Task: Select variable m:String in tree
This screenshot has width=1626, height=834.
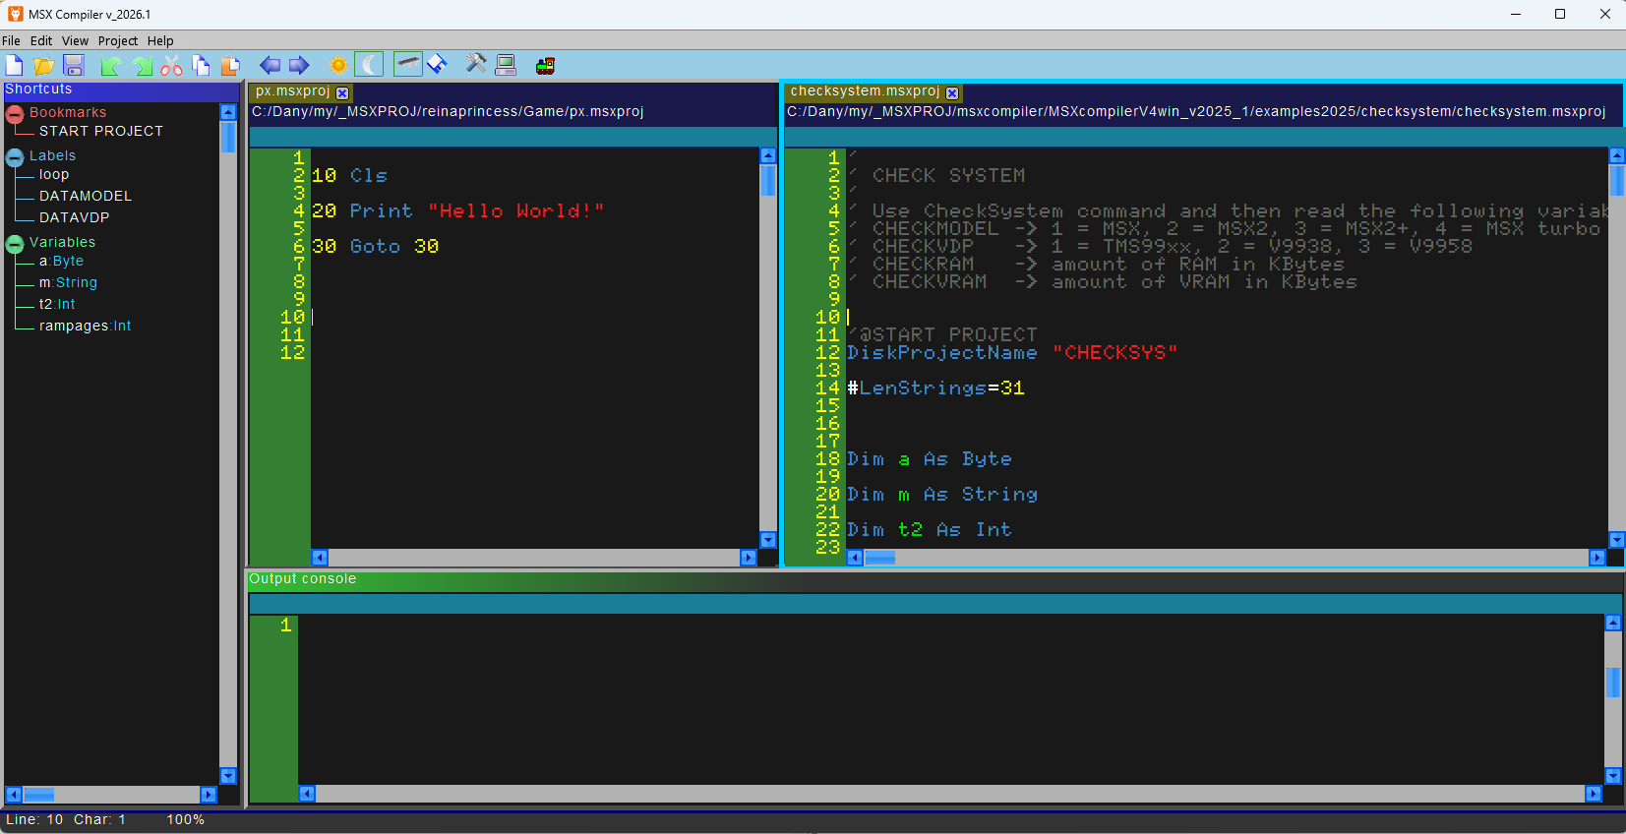Action: 68,282
